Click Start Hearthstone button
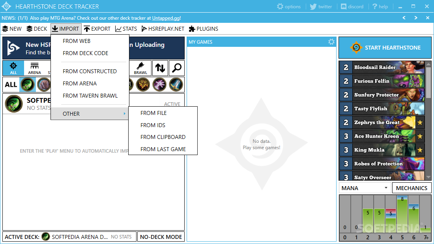Image resolution: width=434 pixels, height=244 pixels. (385, 48)
